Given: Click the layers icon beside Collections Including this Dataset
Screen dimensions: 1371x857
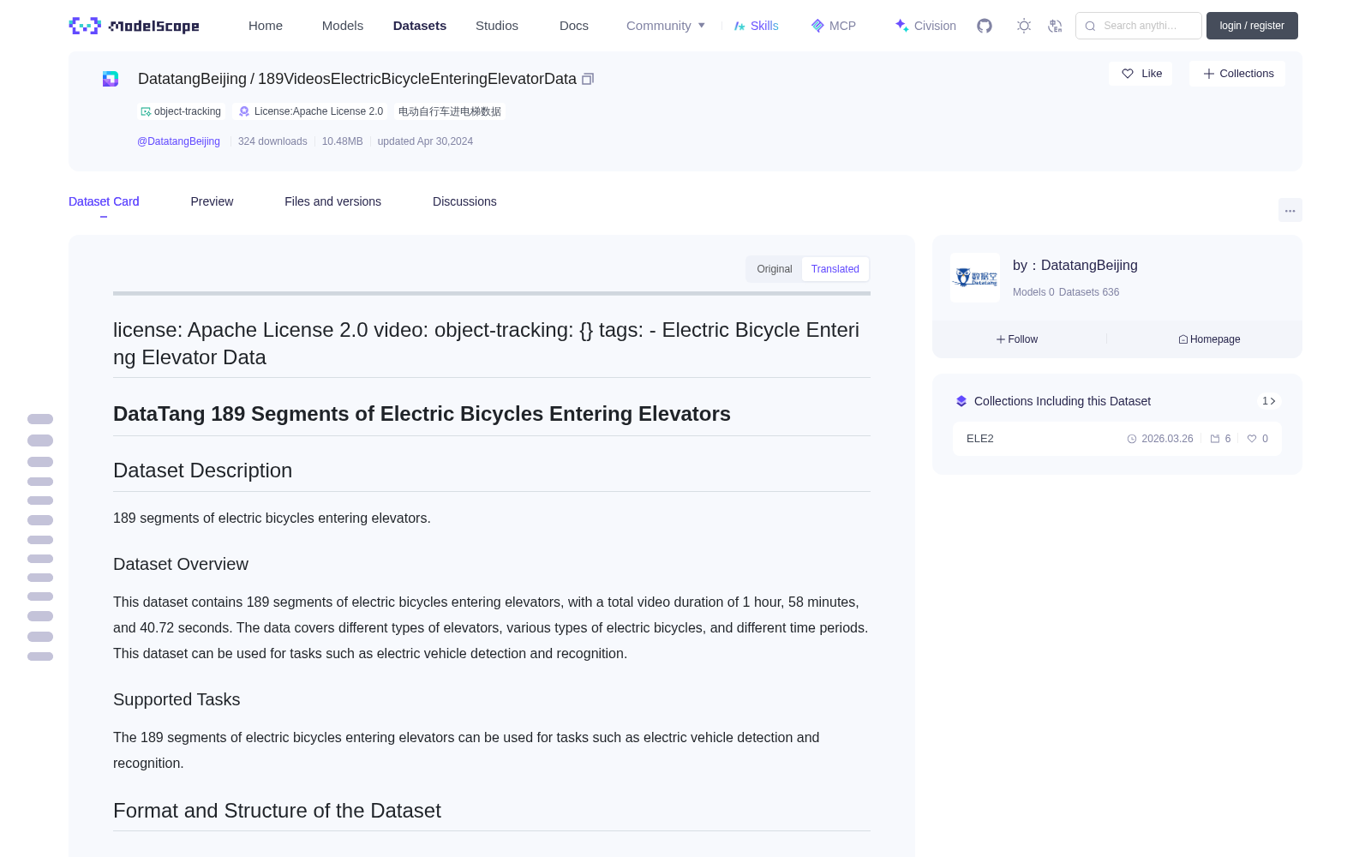Looking at the screenshot, I should coord(961,401).
